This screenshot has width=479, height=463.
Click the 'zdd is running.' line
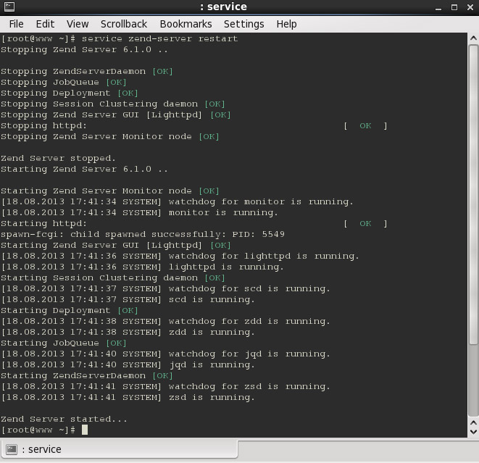tap(128, 333)
